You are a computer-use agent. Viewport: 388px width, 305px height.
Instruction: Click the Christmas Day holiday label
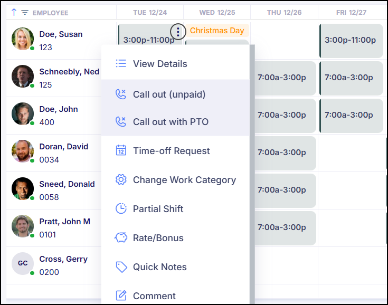tap(216, 31)
